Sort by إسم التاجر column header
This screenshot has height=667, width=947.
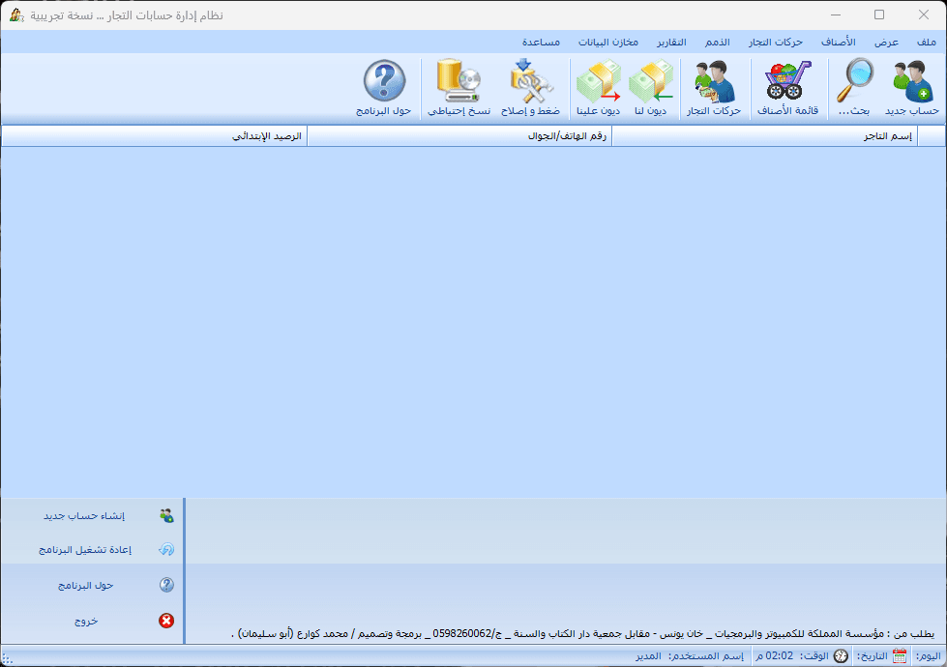pos(764,136)
